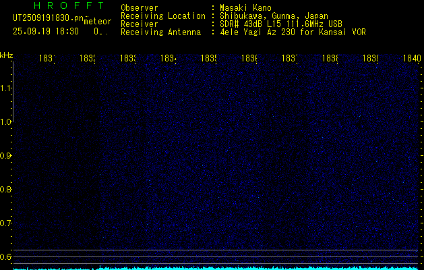The image size is (424, 270).
Task: Select SDR# 43dB L15 111.6MHz USB text
Action: [281, 24]
